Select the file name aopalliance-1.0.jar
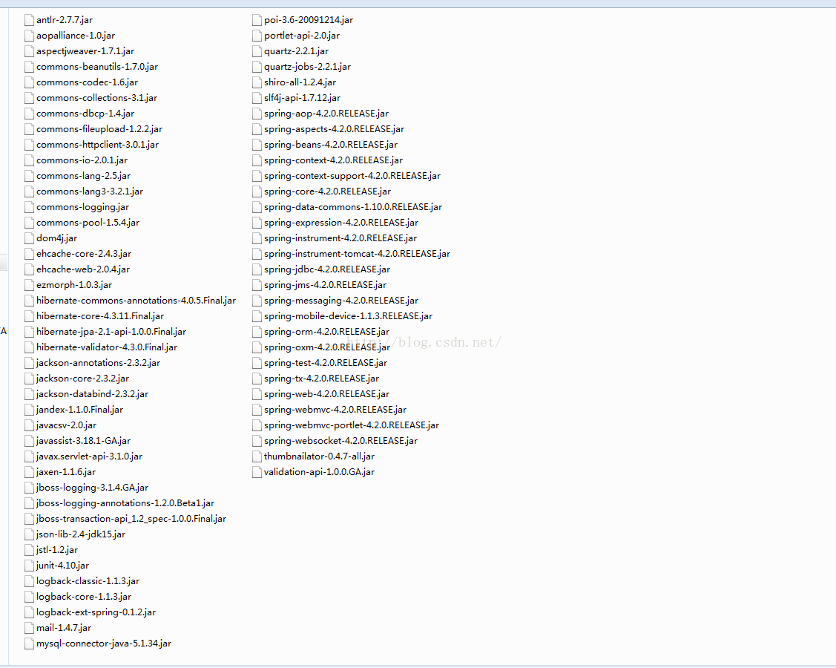 [x=76, y=36]
